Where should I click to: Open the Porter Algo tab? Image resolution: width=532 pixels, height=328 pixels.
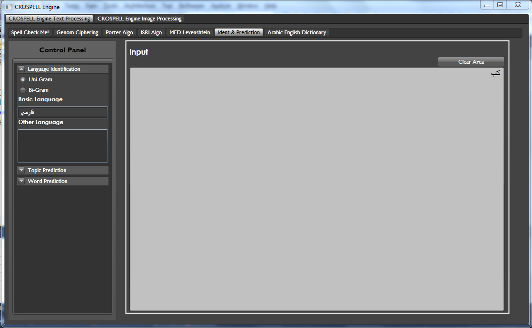pos(119,32)
